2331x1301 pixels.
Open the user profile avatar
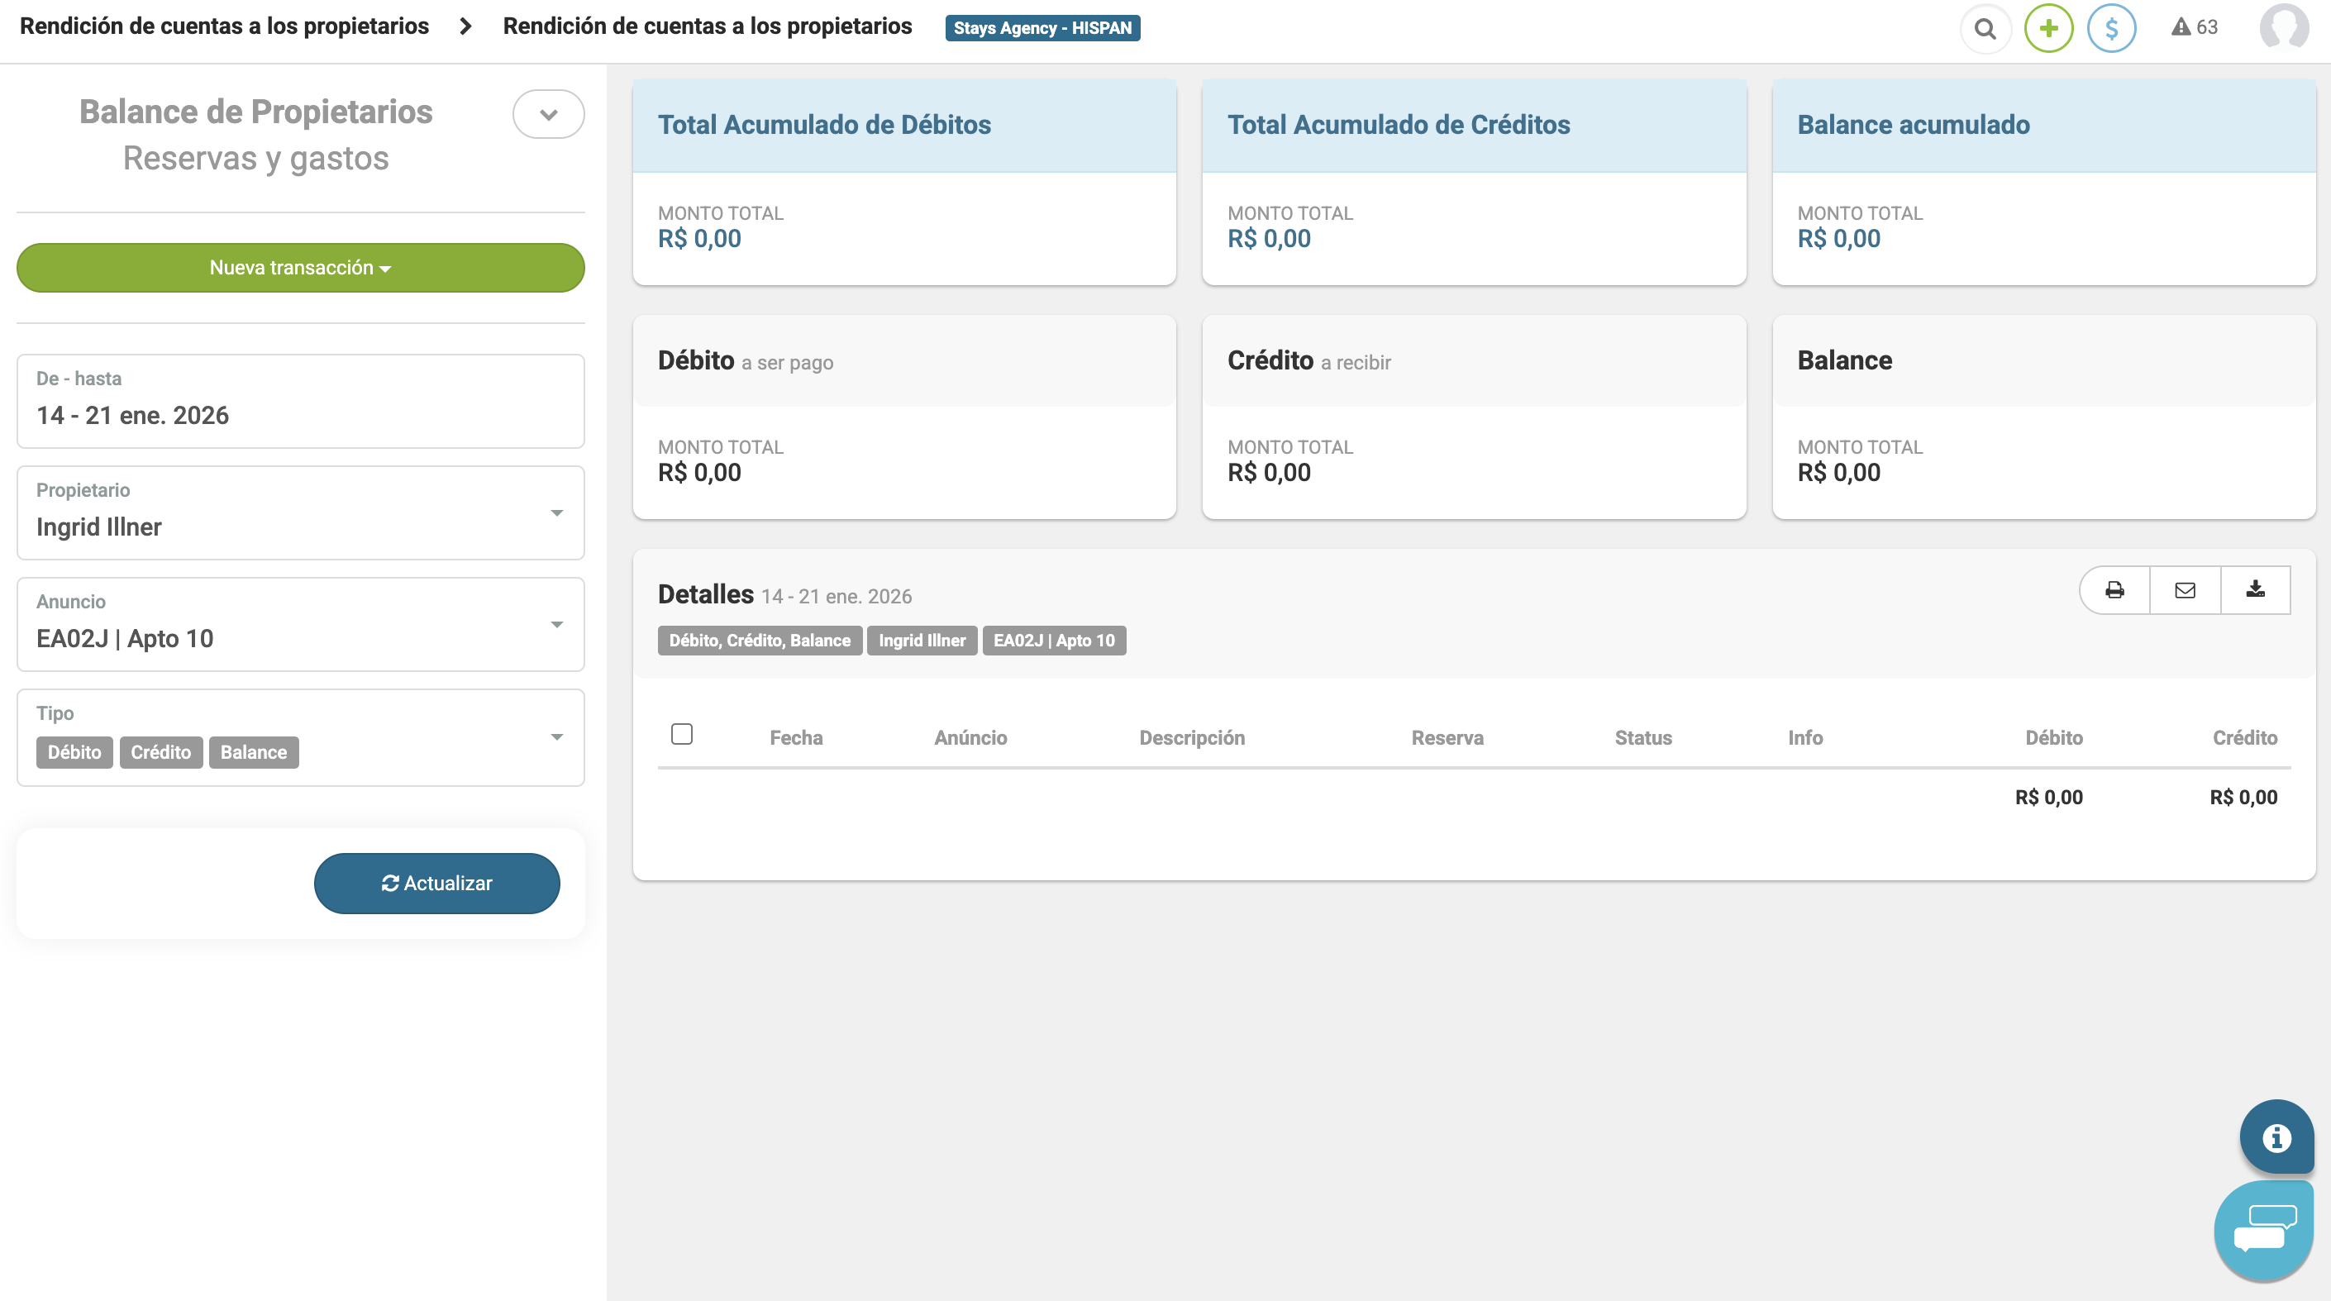pyautogui.click(x=2283, y=27)
